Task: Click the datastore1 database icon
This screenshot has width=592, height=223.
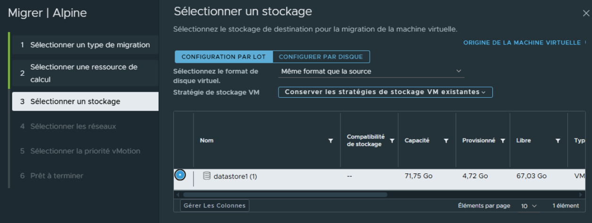Action: coord(206,176)
